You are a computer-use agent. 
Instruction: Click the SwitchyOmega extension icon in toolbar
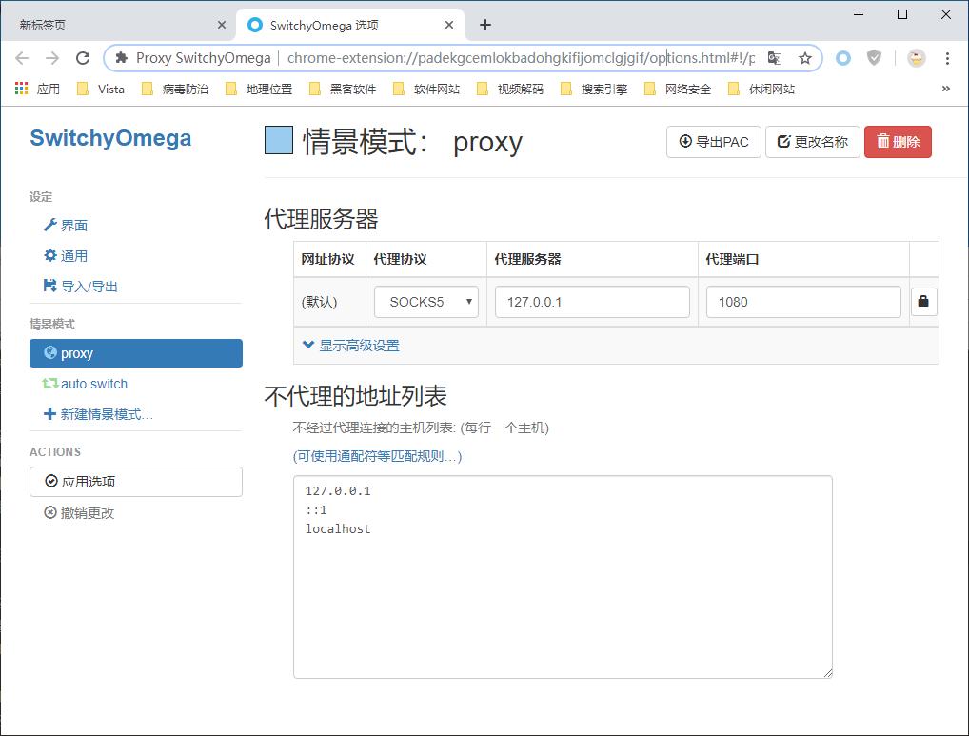[842, 58]
